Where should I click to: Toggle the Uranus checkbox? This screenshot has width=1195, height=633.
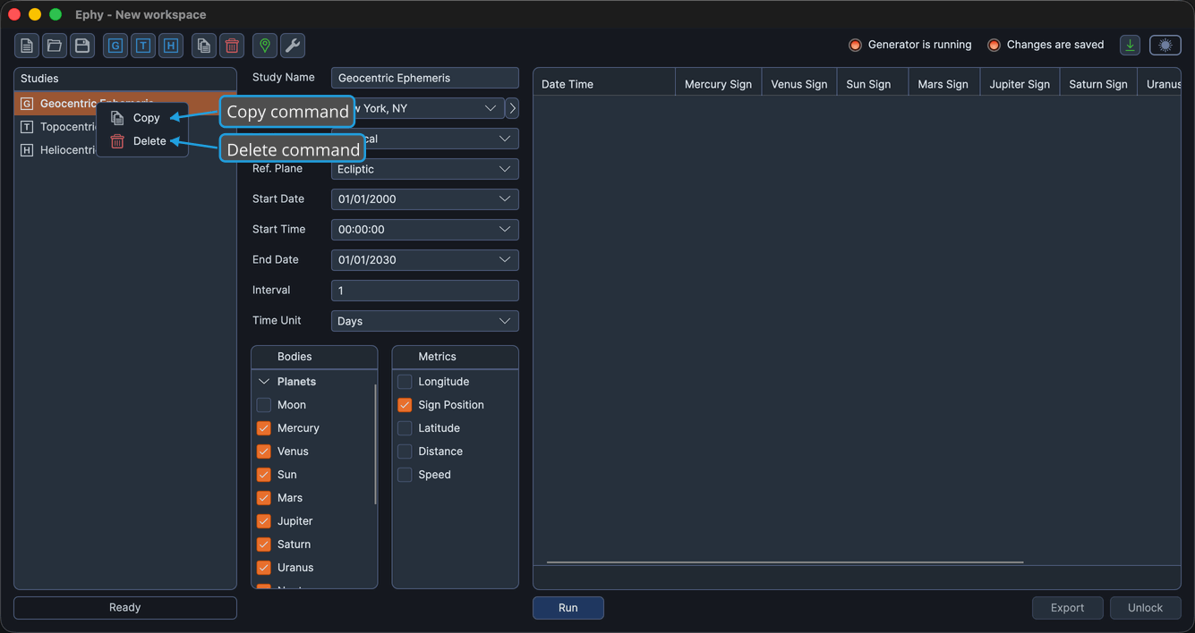[264, 568]
